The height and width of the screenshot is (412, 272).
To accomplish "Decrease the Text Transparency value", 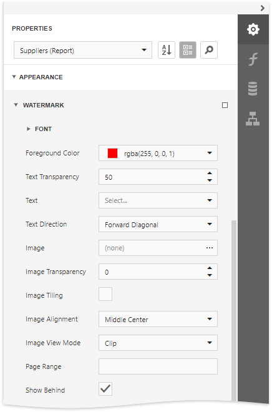I will pyautogui.click(x=210, y=180).
